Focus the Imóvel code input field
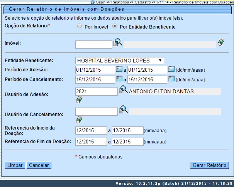Image resolution: width=234 pixels, height=187 pixels. 94,45
